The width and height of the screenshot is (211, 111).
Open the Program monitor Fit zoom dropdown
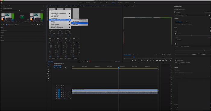[136, 55]
